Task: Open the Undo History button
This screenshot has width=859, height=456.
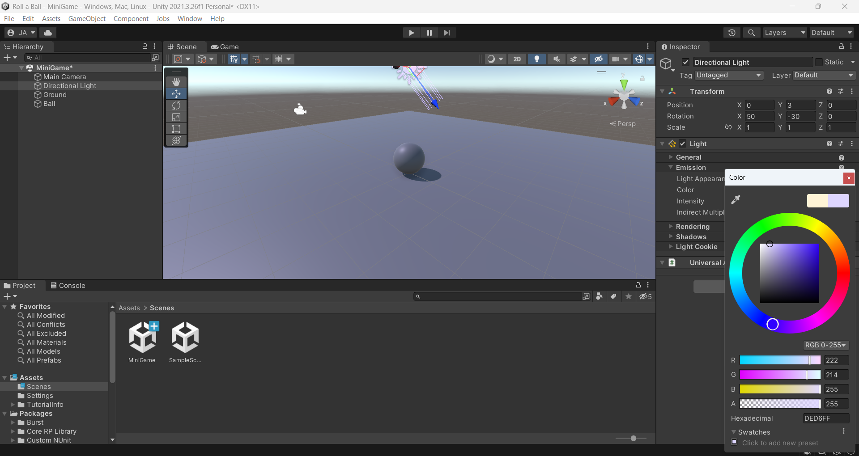Action: pos(732,33)
